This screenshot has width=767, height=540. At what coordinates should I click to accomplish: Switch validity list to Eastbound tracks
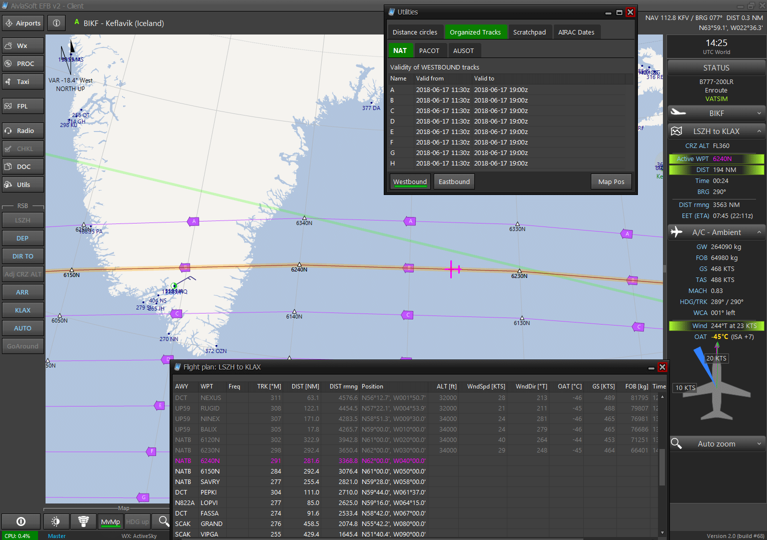tap(454, 181)
